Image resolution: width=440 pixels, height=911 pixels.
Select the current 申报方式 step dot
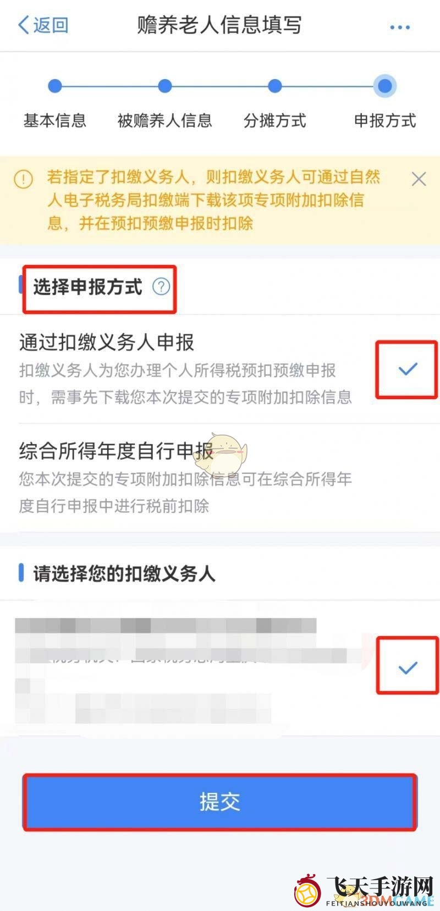pos(385,86)
